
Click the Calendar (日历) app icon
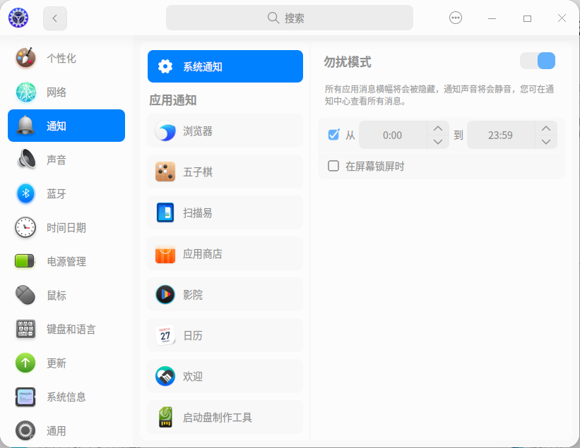point(165,336)
